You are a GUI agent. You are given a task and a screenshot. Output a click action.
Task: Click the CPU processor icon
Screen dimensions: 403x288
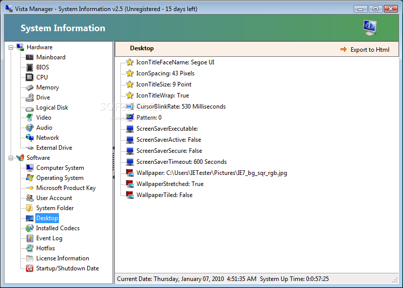(30, 77)
